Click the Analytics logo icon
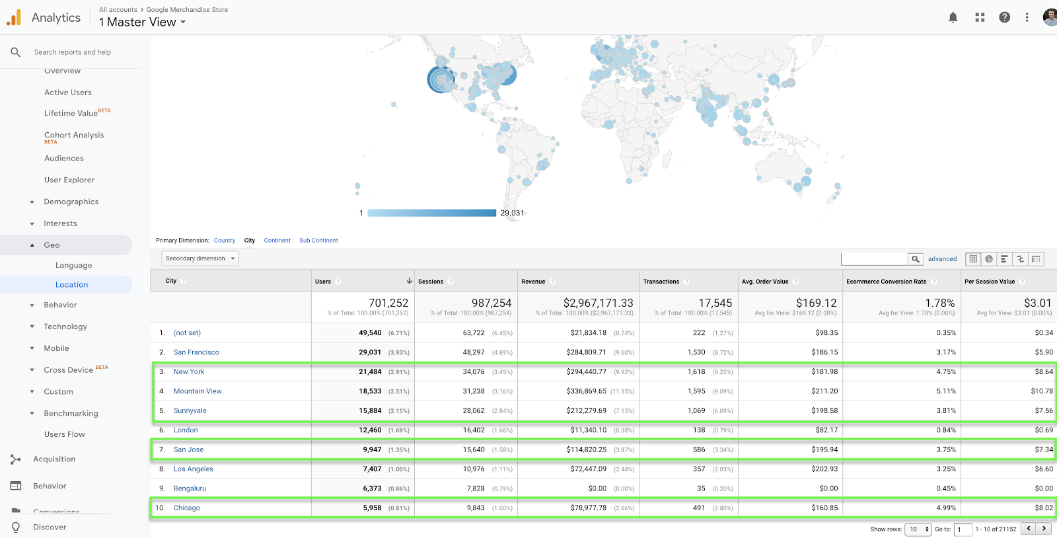Viewport: 1057px width, 538px height. 14,18
